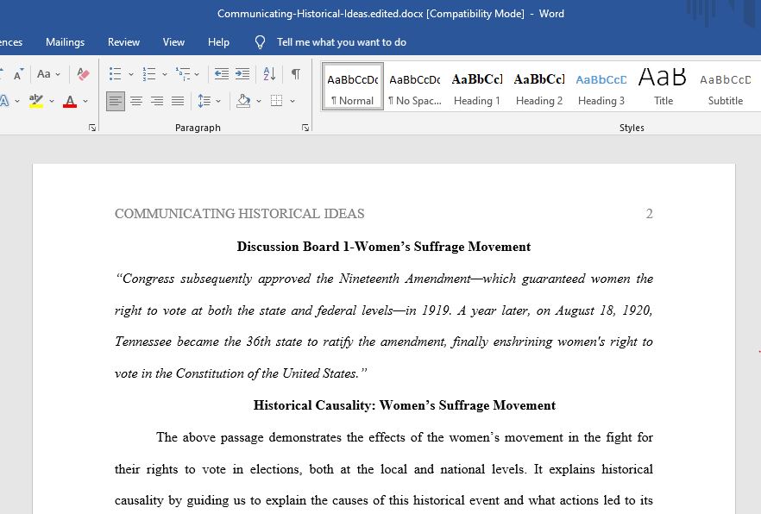Click the page number 2 in header
The height and width of the screenshot is (514, 761).
pyautogui.click(x=650, y=214)
